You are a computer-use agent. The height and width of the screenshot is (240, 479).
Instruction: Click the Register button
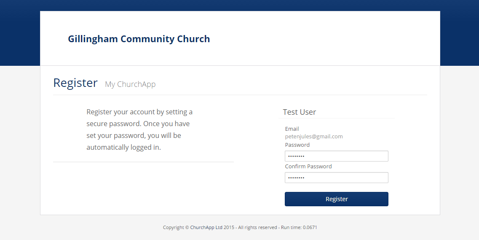pos(336,199)
